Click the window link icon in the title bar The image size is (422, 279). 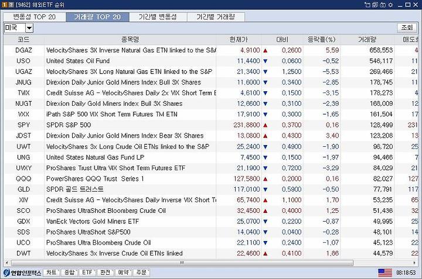pyautogui.click(x=367, y=5)
